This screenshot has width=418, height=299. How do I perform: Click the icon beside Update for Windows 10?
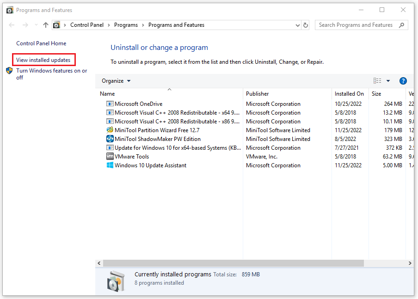pyautogui.click(x=110, y=147)
